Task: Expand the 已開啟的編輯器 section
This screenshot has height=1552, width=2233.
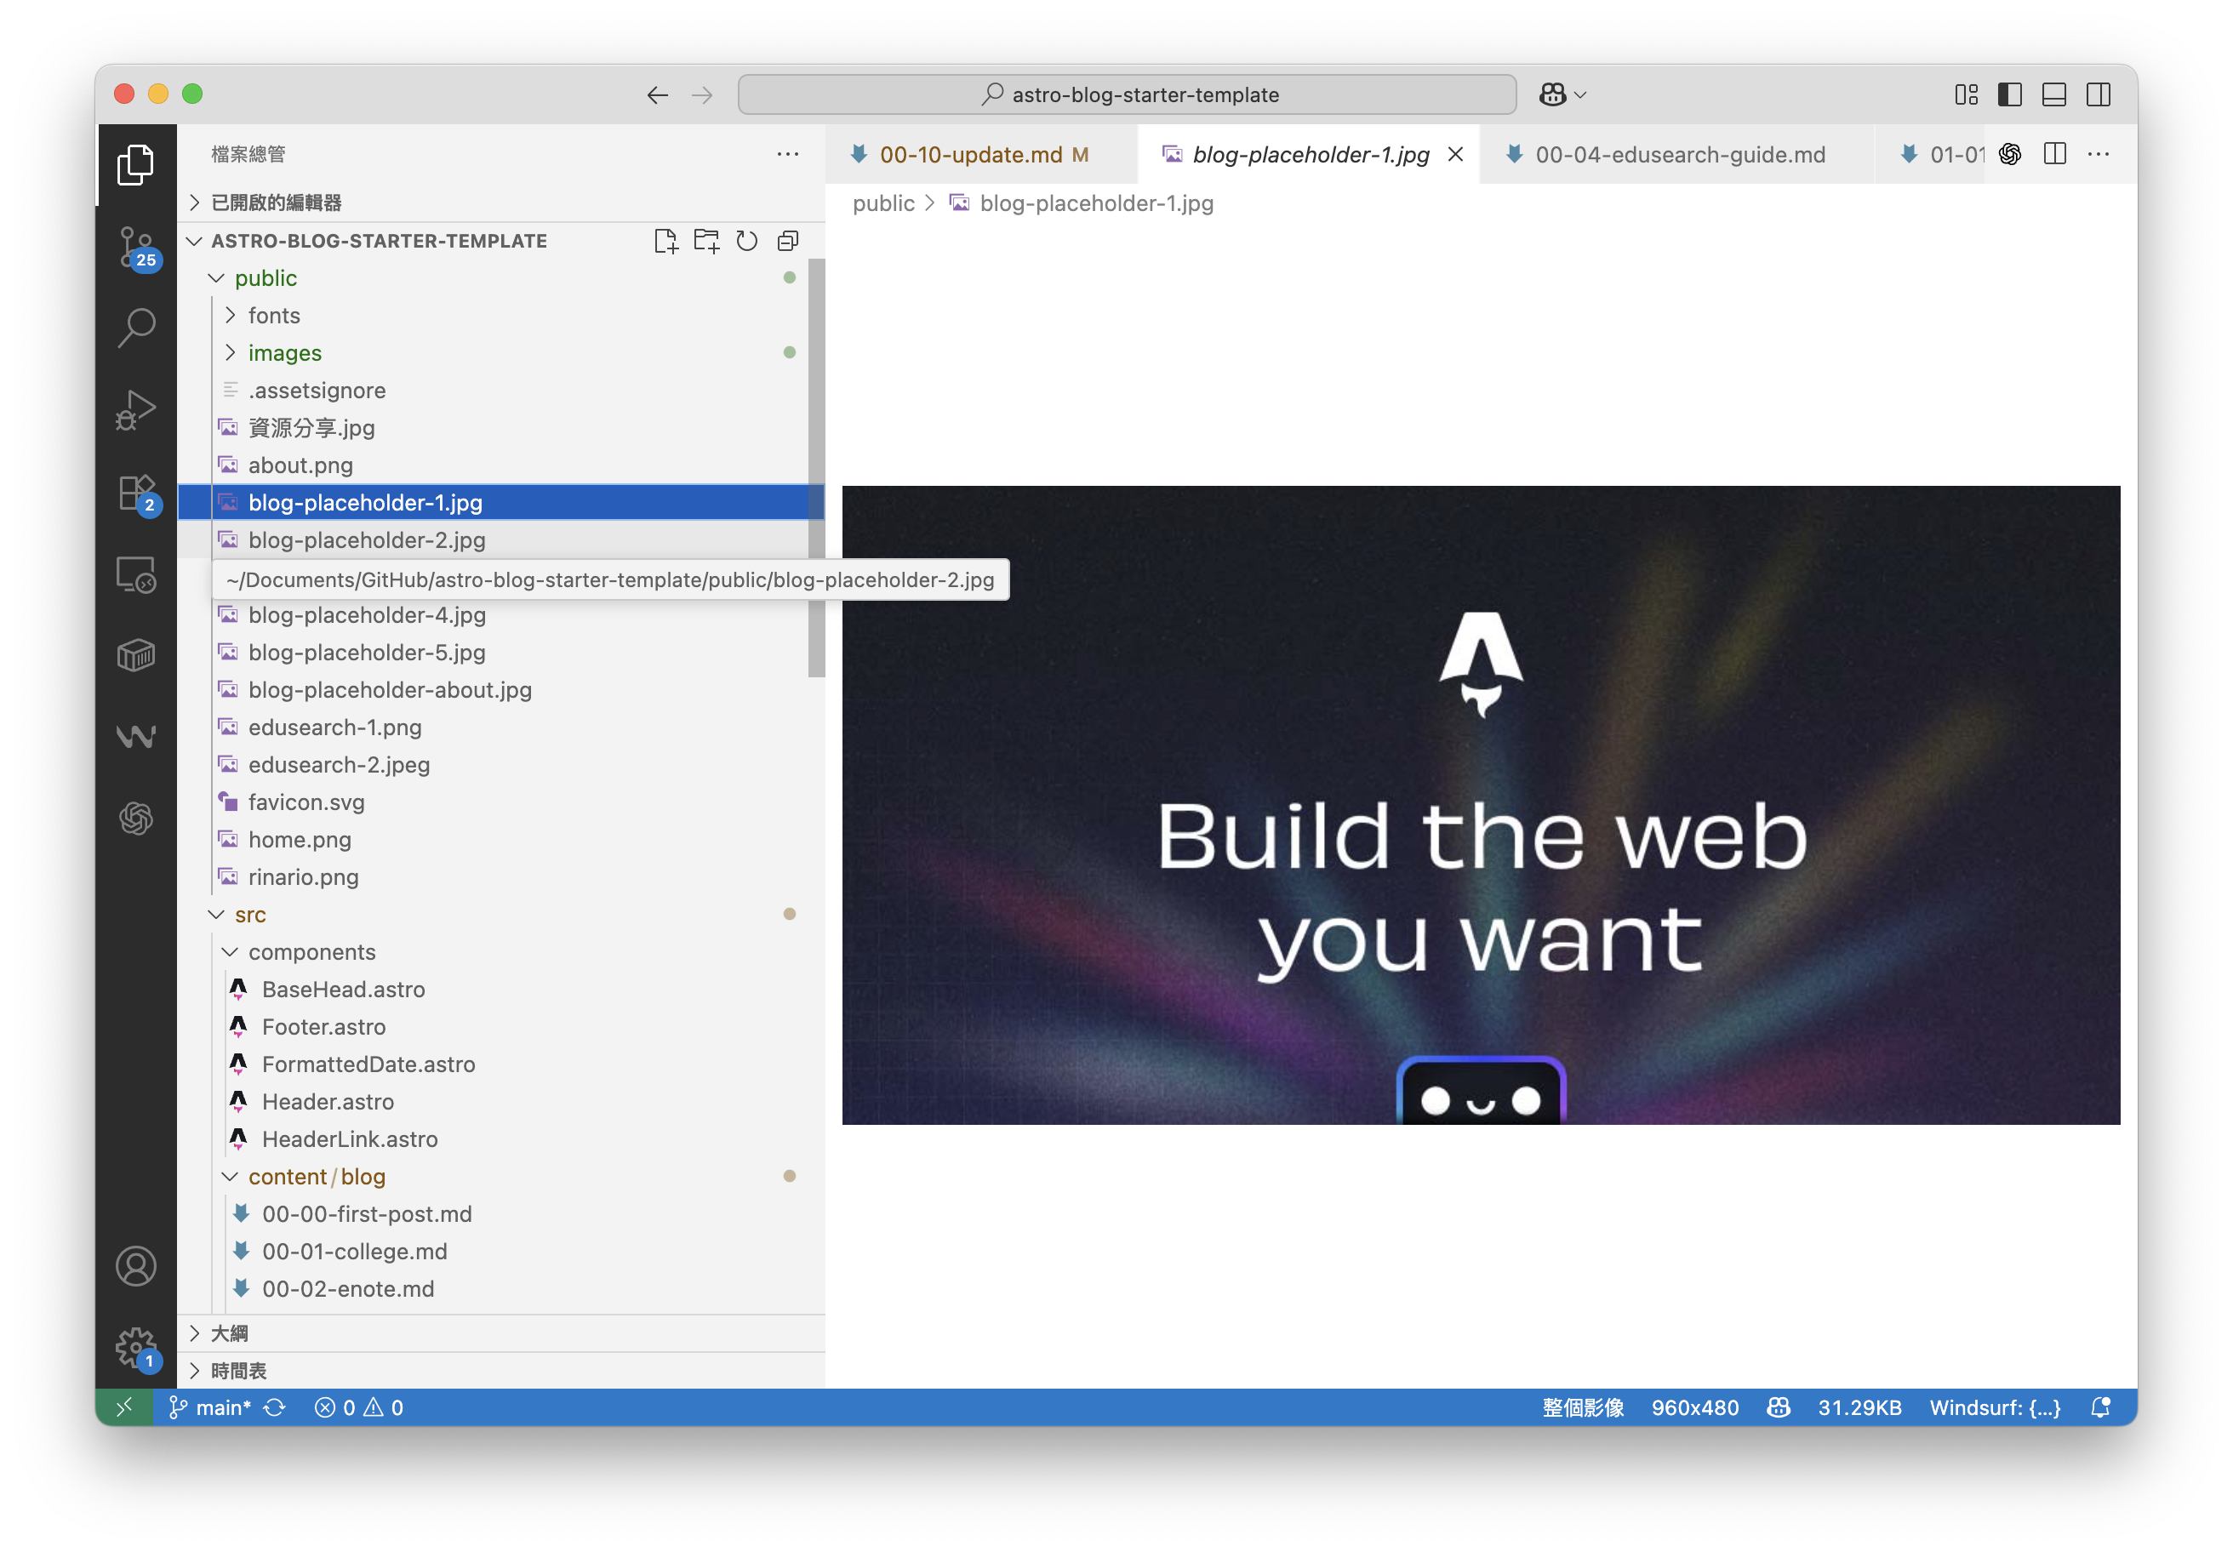Action: (x=501, y=203)
